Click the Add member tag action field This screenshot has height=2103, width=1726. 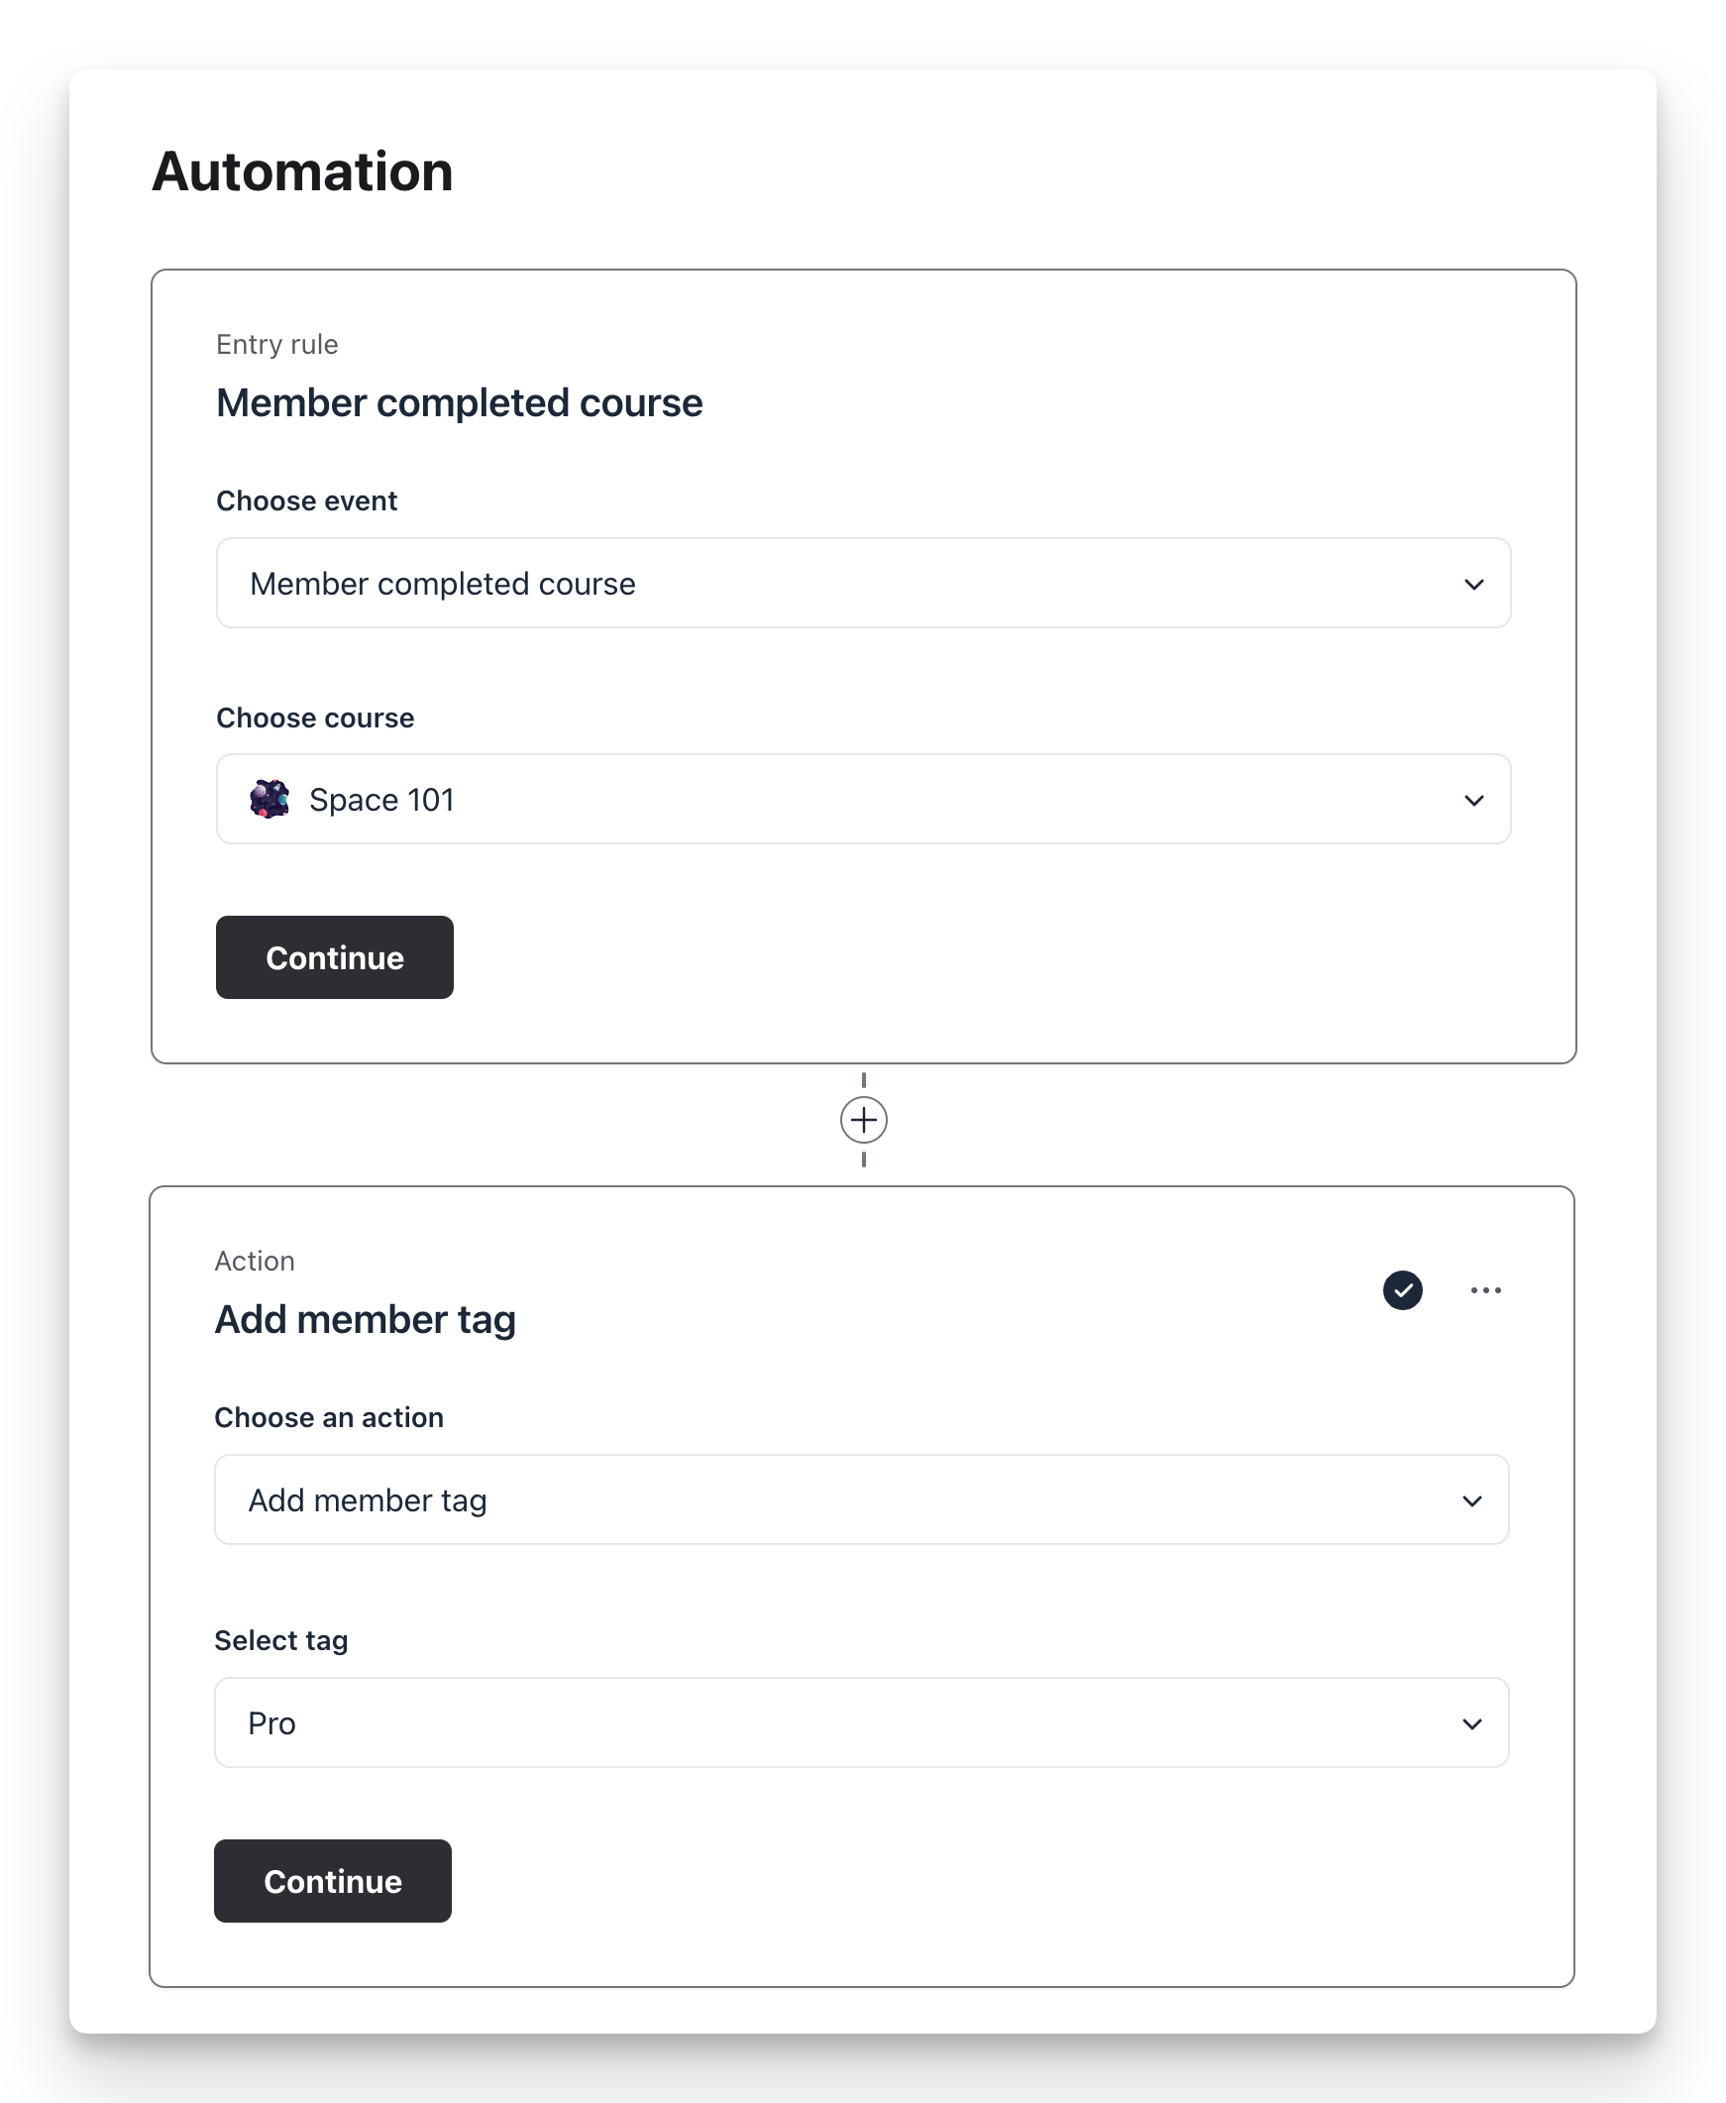point(863,1500)
